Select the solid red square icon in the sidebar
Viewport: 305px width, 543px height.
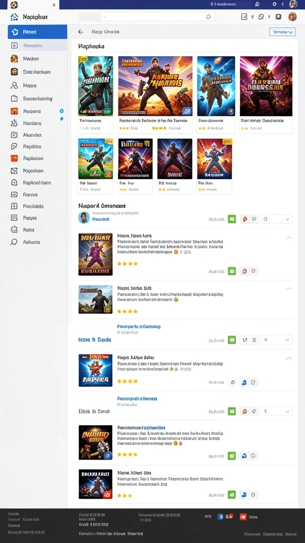coord(14,158)
